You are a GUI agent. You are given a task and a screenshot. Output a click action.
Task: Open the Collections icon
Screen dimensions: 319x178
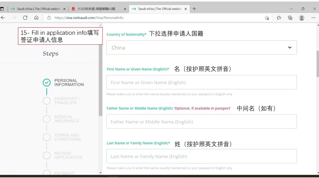coord(290,18)
